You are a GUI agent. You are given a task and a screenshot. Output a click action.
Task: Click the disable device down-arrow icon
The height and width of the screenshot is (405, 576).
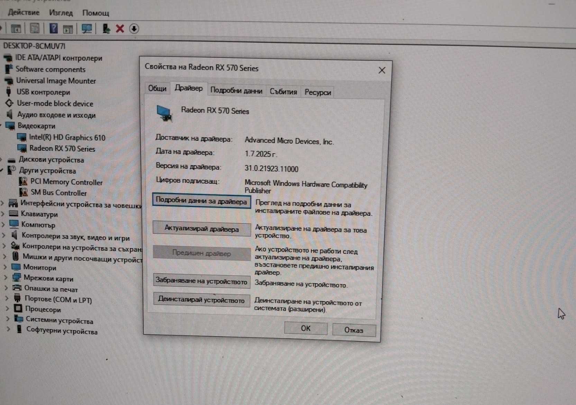[134, 29]
